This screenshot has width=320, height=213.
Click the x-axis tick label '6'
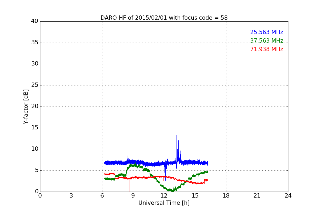(102, 196)
